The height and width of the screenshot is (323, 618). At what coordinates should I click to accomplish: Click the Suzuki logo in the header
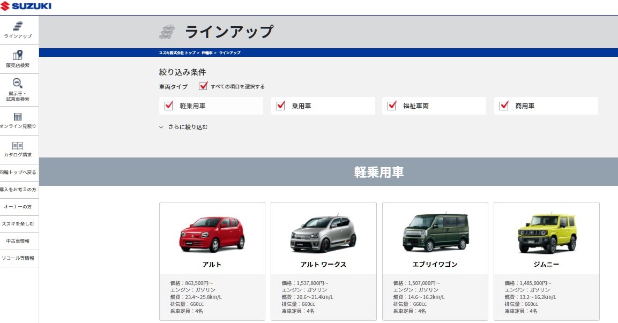click(26, 6)
